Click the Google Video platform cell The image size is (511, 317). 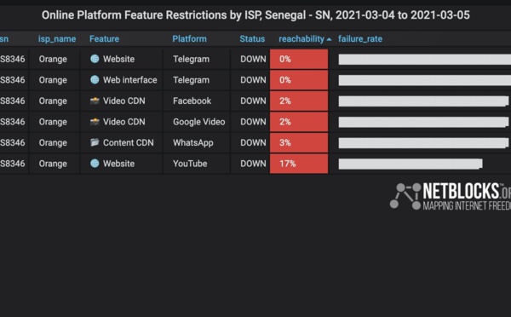pos(198,122)
